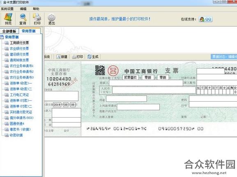Select 通用转账支票 template icon
The width and height of the screenshot is (237, 177).
click(x=7, y=60)
